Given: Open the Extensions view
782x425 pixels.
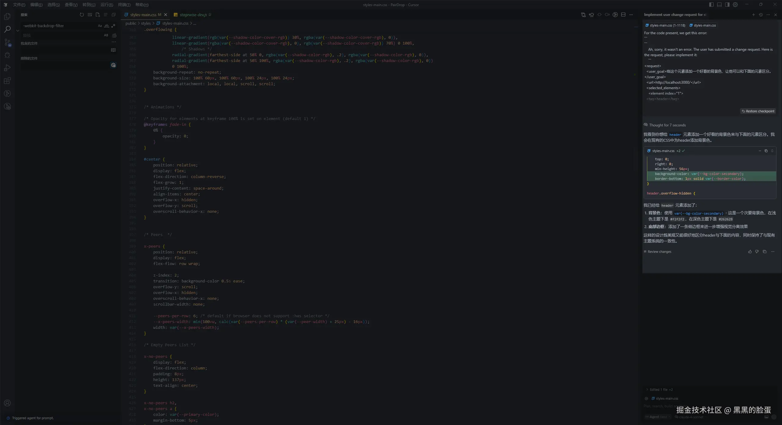Looking at the screenshot, I should (7, 81).
